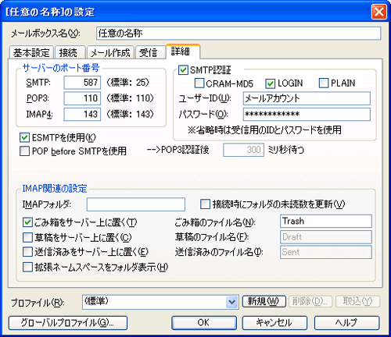Click the 取込 profile button
This screenshot has width=391, height=337.
tap(357, 301)
